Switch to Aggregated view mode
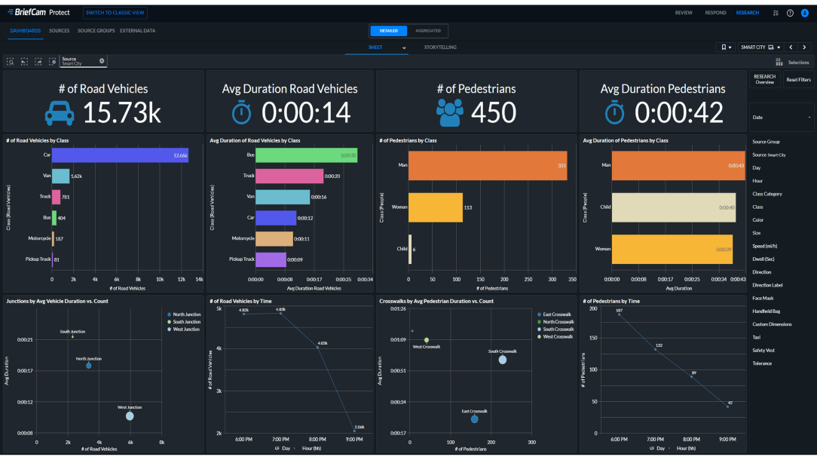 pos(428,31)
